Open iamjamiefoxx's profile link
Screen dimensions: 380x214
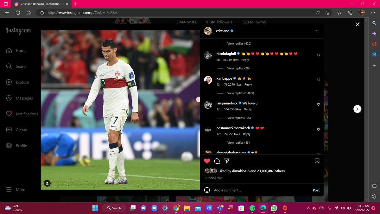tap(227, 103)
